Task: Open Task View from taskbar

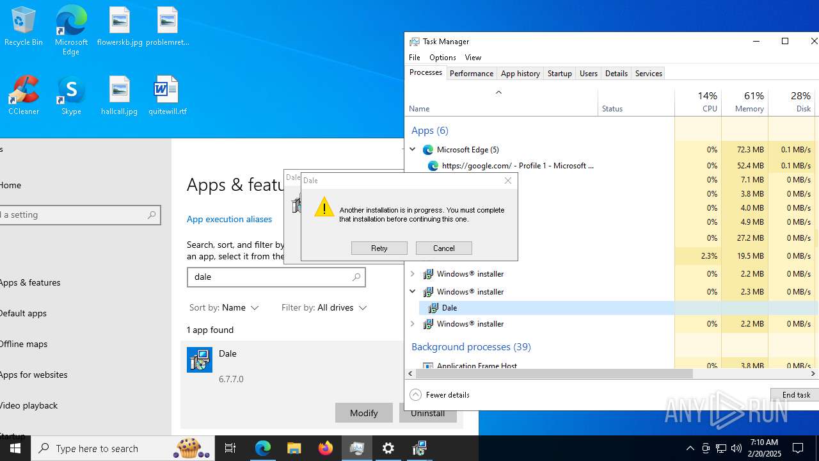Action: click(x=230, y=448)
